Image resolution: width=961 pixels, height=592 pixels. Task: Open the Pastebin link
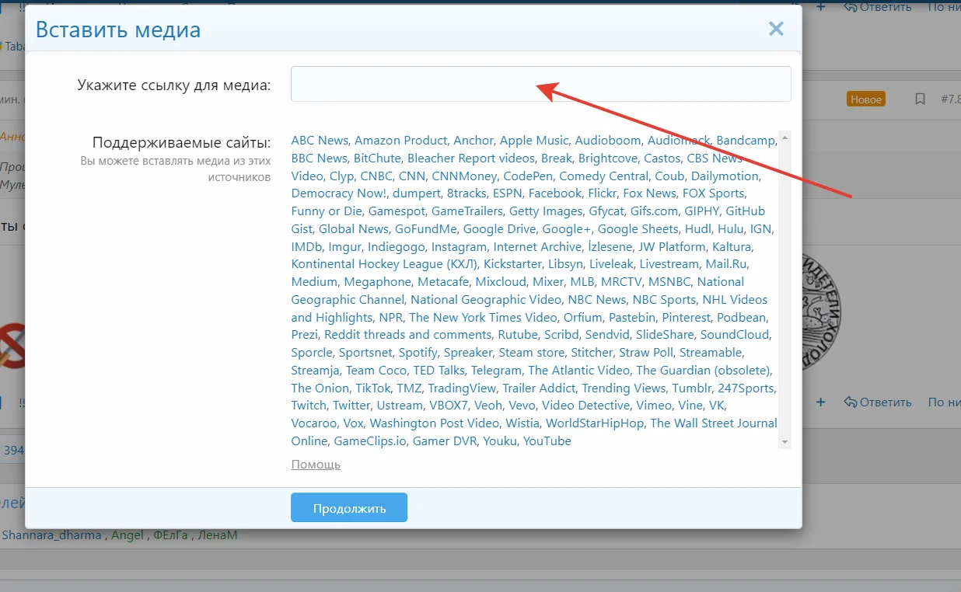(631, 318)
